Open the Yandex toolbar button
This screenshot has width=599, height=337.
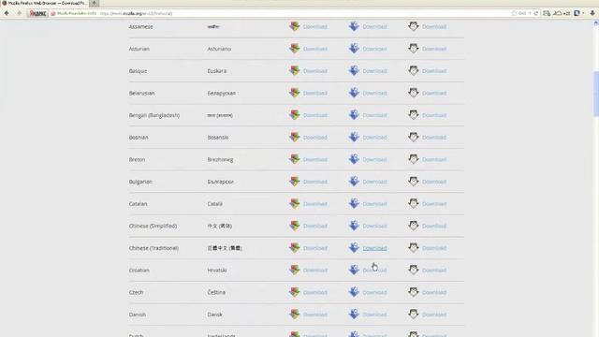(x=37, y=13)
